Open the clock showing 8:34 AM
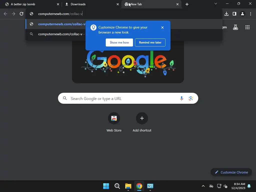Viewport: 256px width, 192px height. pyautogui.click(x=238, y=186)
